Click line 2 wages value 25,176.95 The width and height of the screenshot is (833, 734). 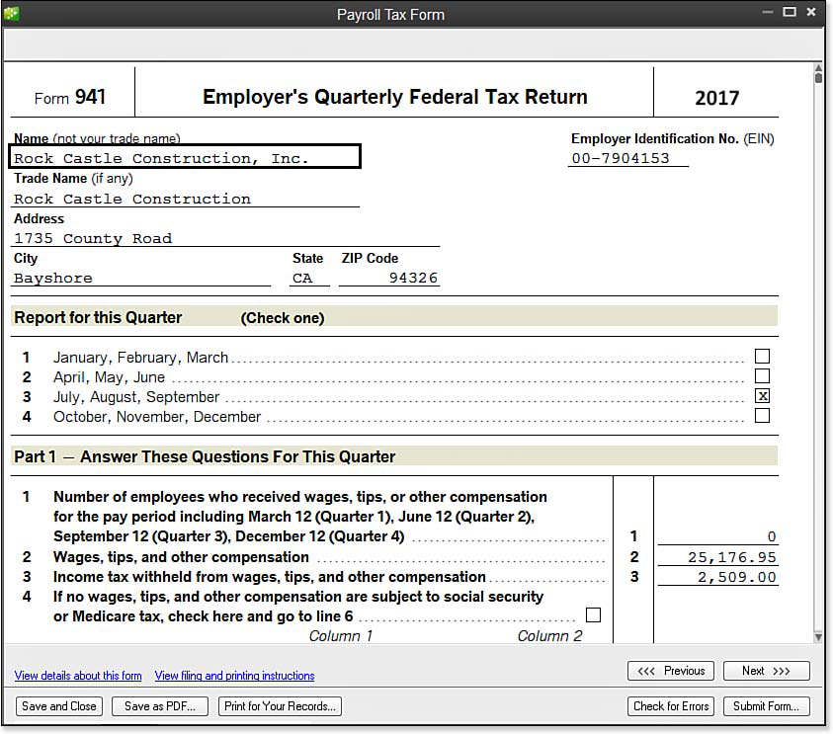(x=717, y=557)
